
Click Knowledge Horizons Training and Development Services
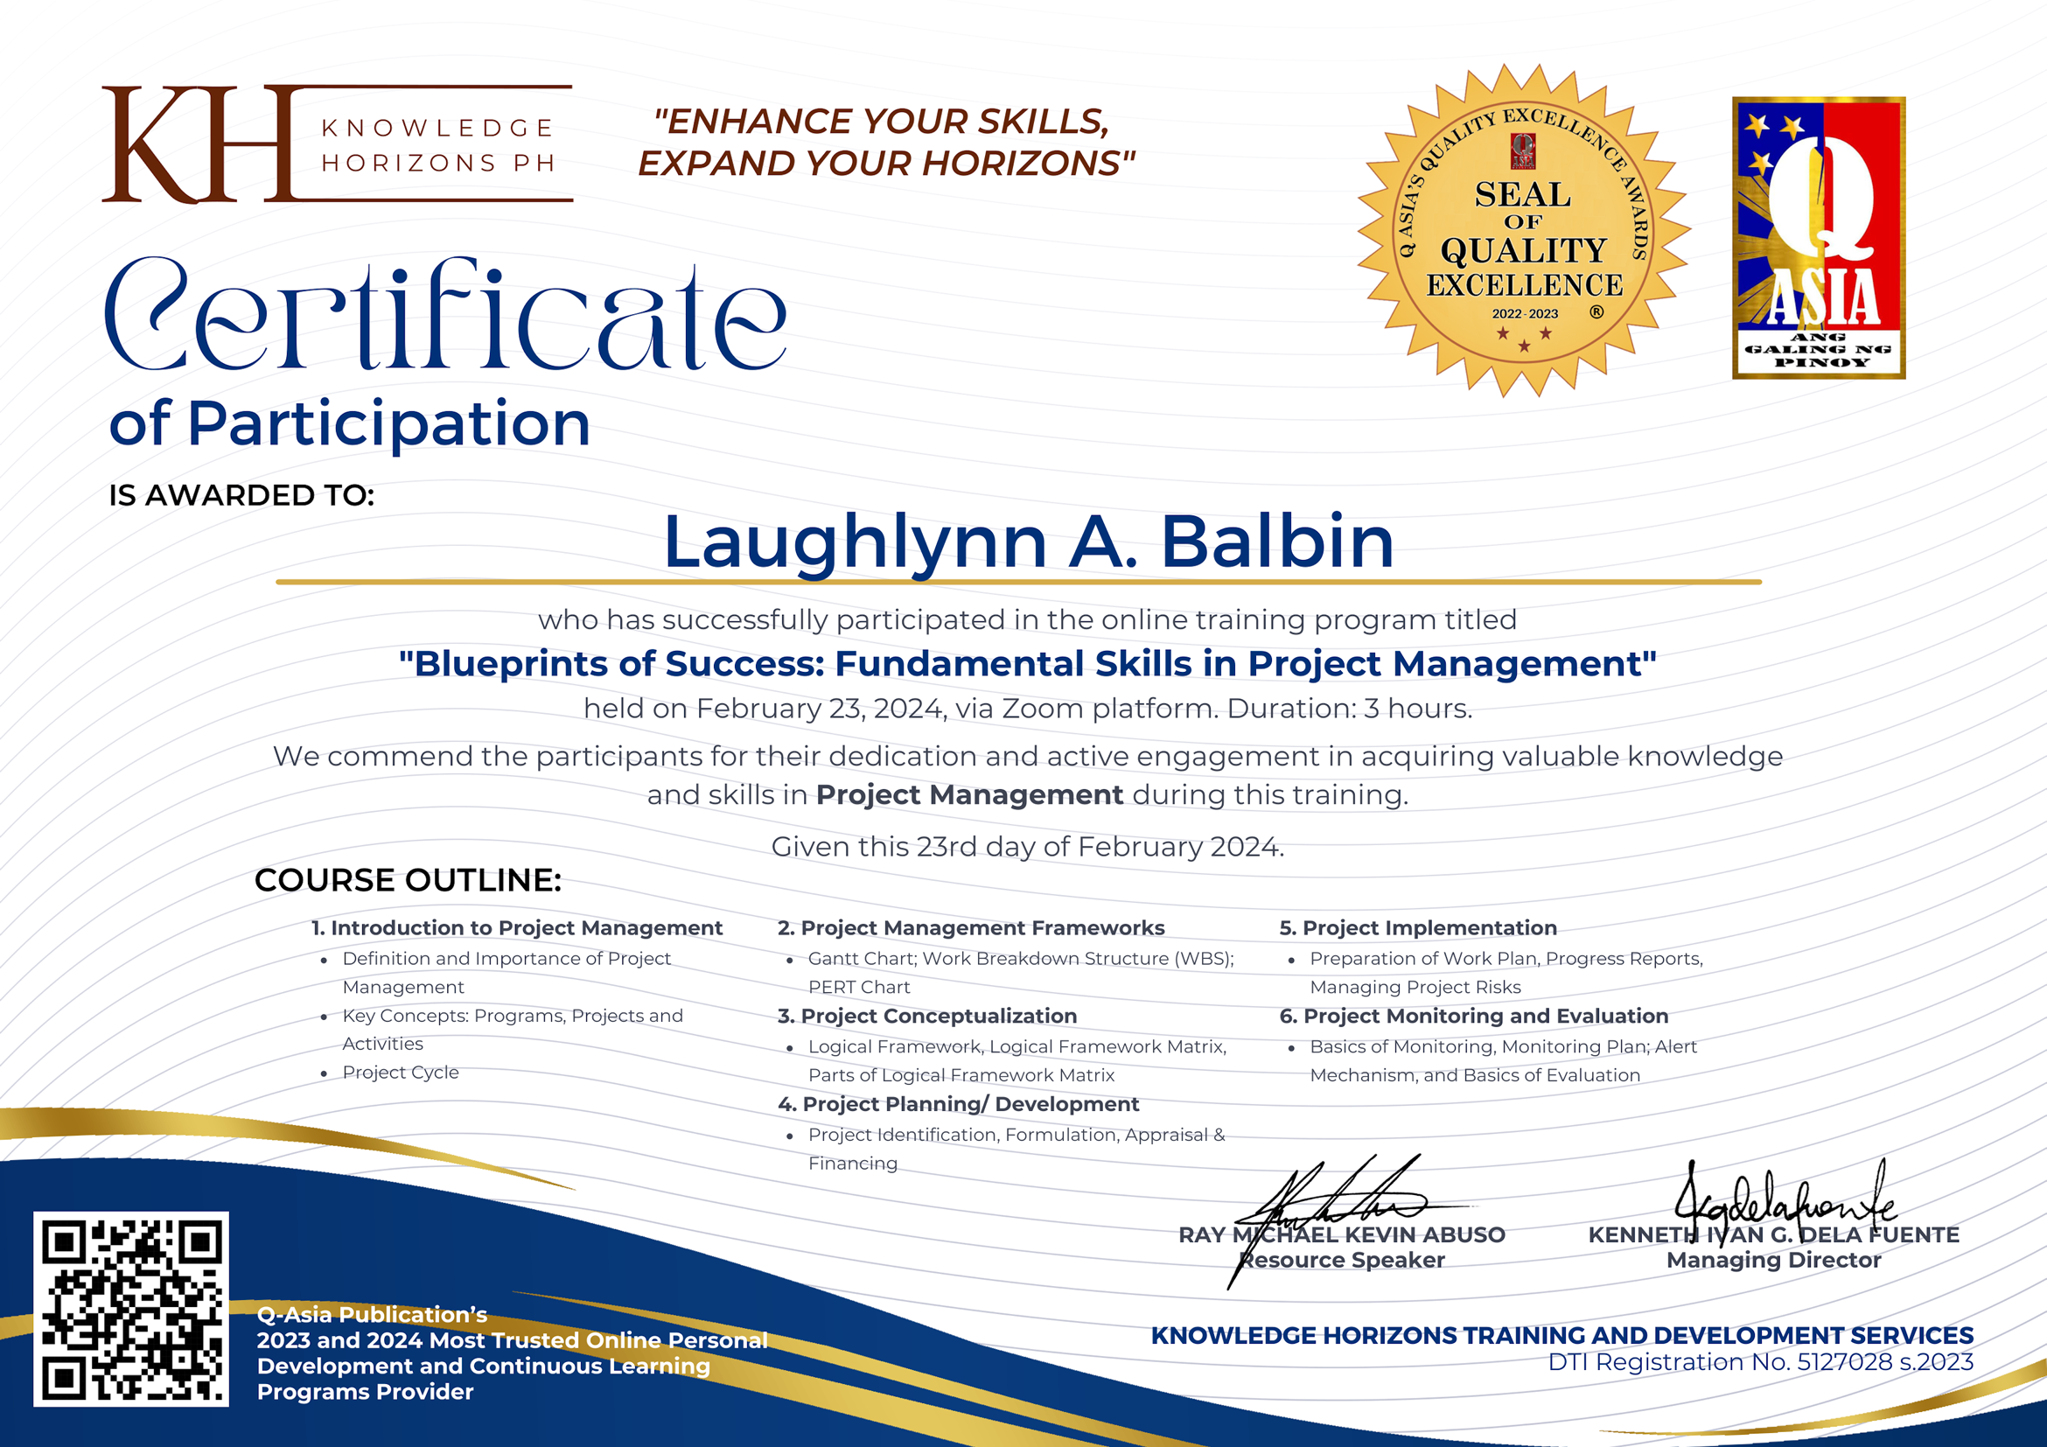(1562, 1336)
